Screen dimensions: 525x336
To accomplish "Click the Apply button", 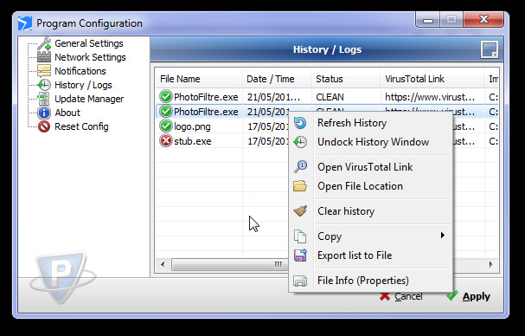I will (x=469, y=296).
